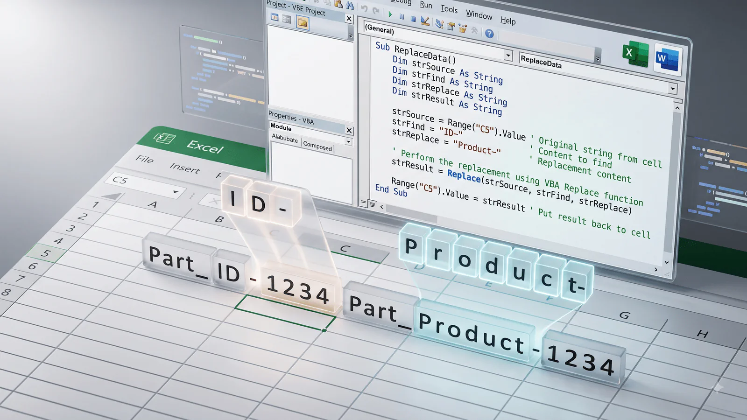
Task: Click the Word app icon
Action: 668,59
